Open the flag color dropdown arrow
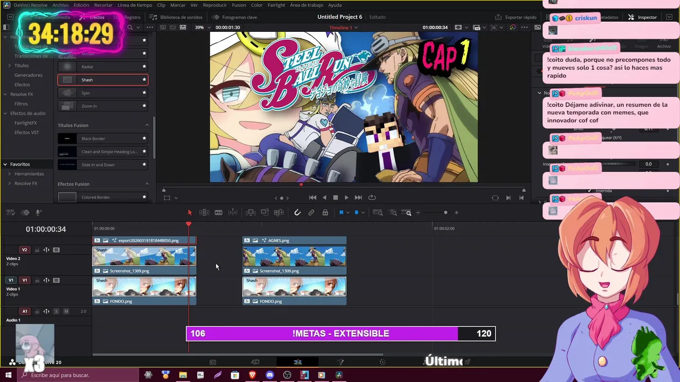 click(348, 213)
